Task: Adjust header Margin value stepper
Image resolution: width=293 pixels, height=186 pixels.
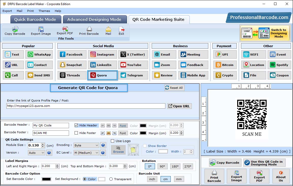Action: tap(181, 125)
